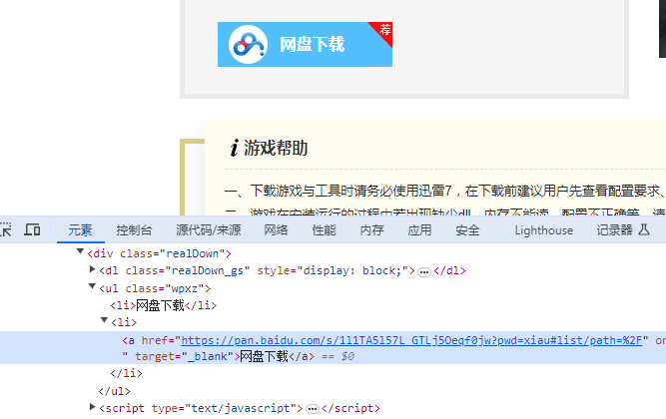Image resolution: width=666 pixels, height=419 pixels.
Task: Click the inspect element picker icon
Action: [x=6, y=229]
